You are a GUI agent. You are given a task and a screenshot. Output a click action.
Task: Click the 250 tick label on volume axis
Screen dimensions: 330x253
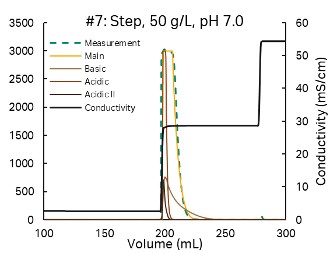coord(225,233)
